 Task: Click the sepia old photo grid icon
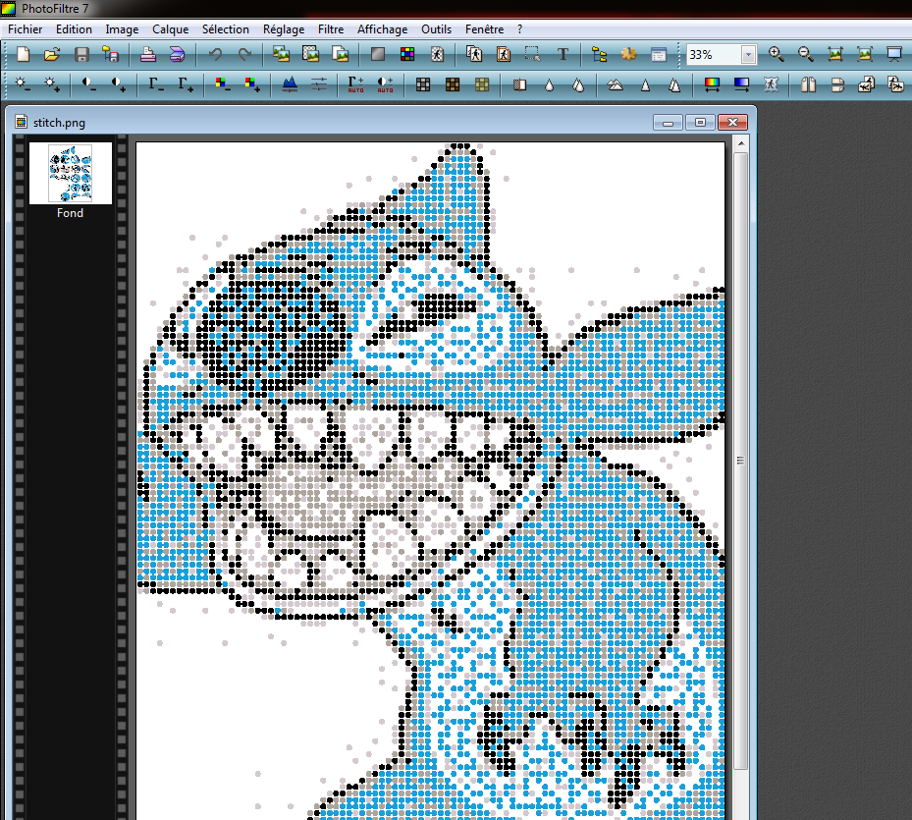click(453, 85)
